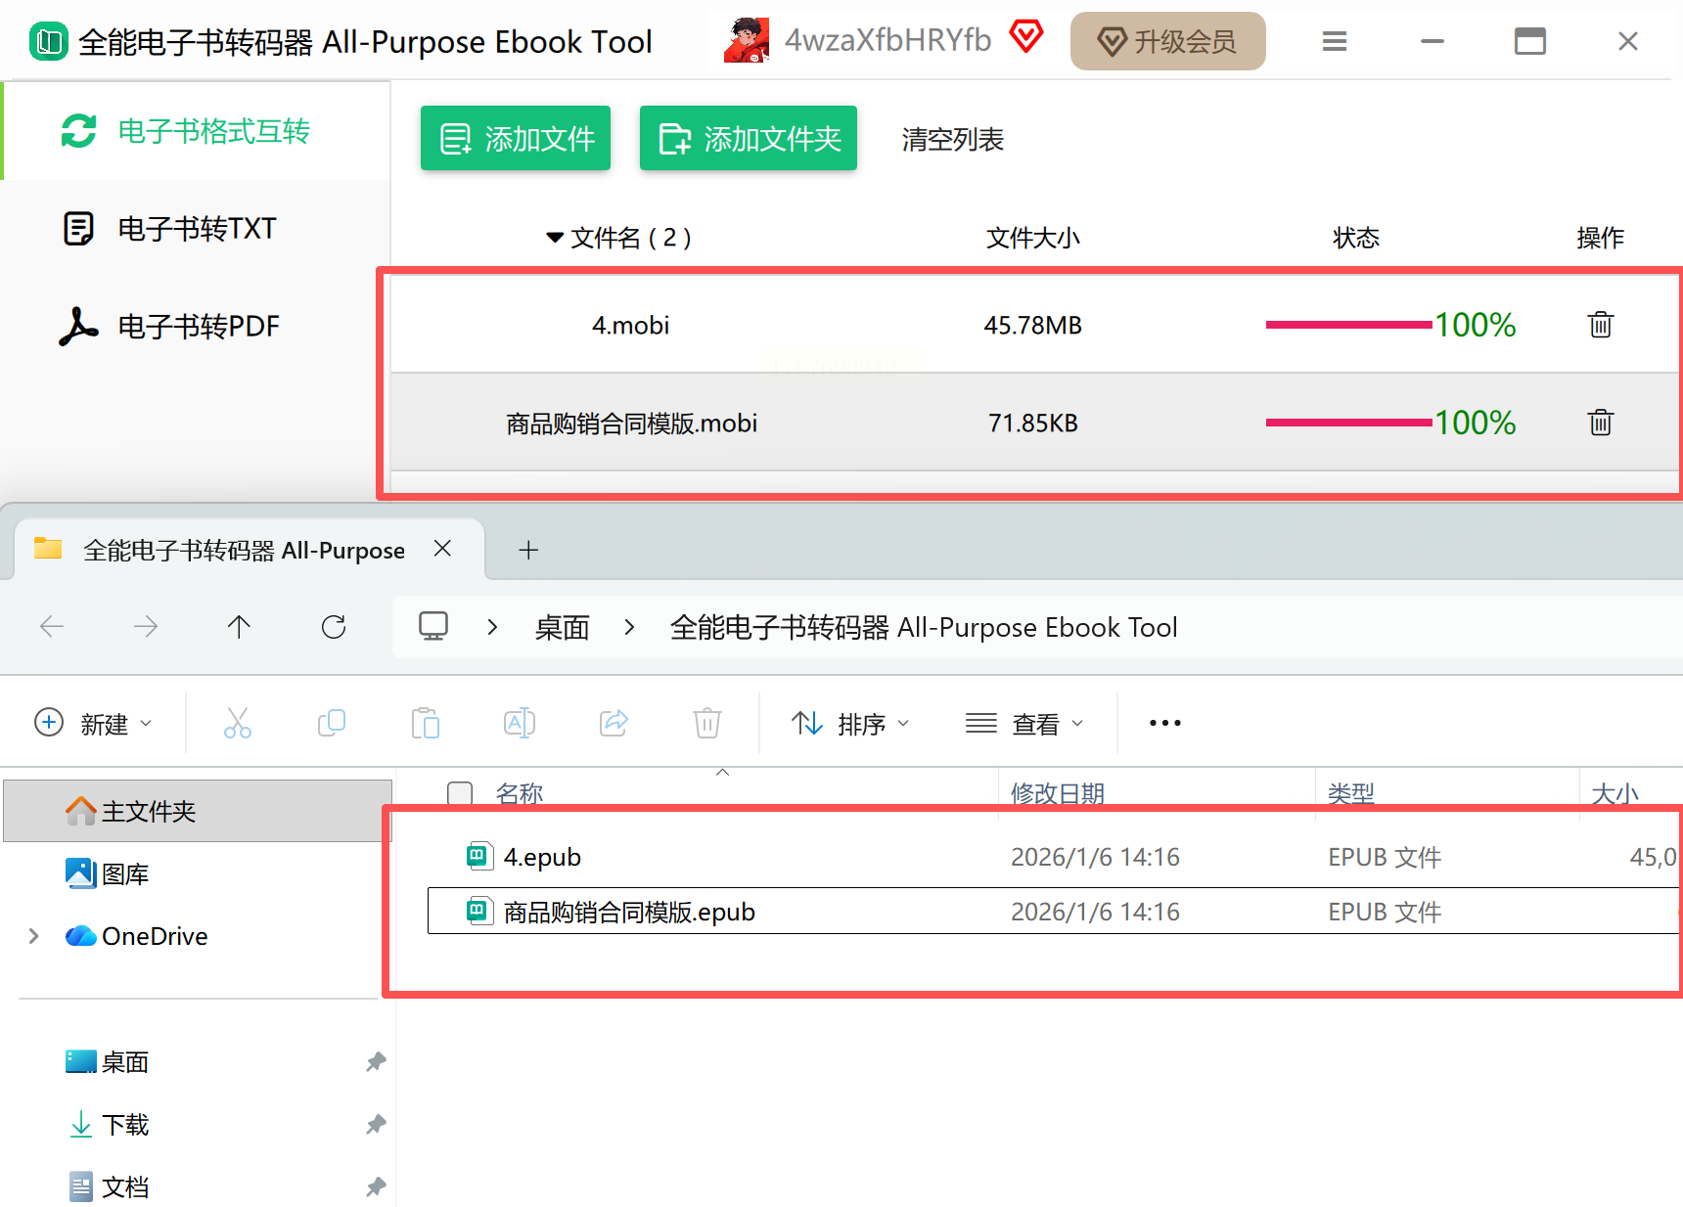
Task: Open the three-dot more options menu
Action: 1165,723
